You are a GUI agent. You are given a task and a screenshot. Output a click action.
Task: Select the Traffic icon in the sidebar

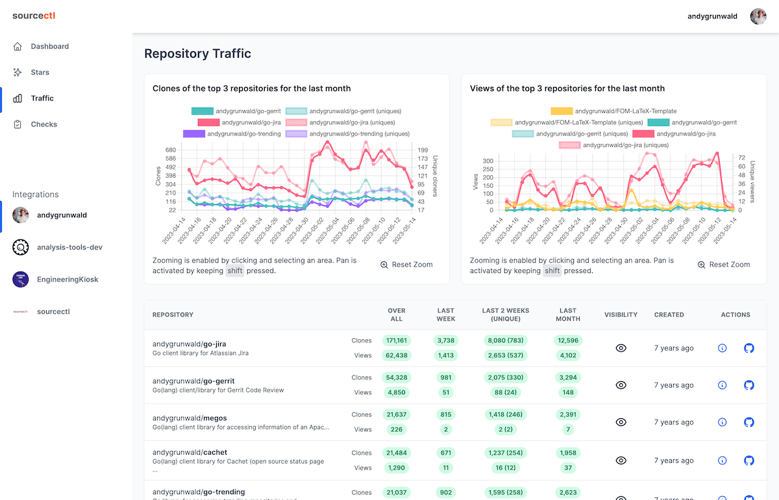[17, 98]
